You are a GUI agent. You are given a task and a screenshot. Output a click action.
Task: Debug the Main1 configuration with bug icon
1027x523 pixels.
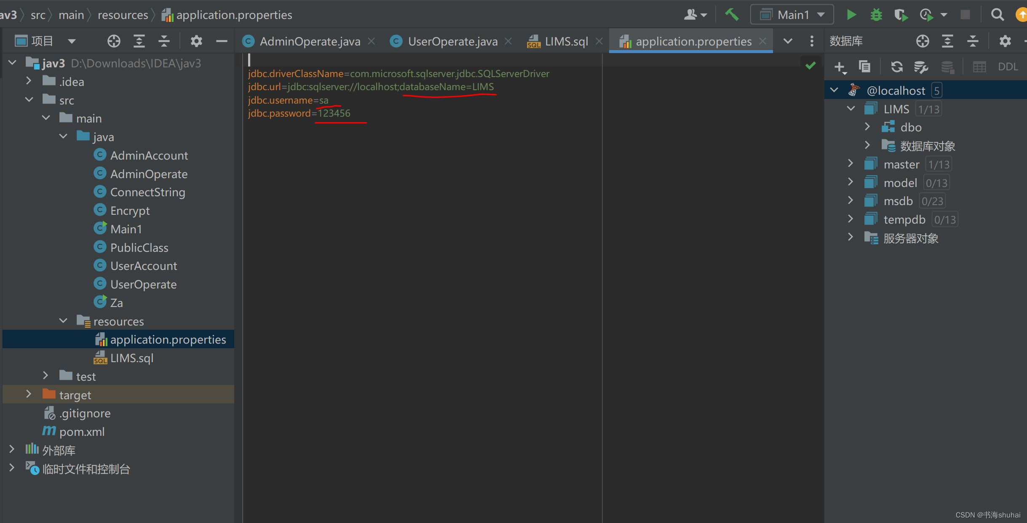[876, 14]
